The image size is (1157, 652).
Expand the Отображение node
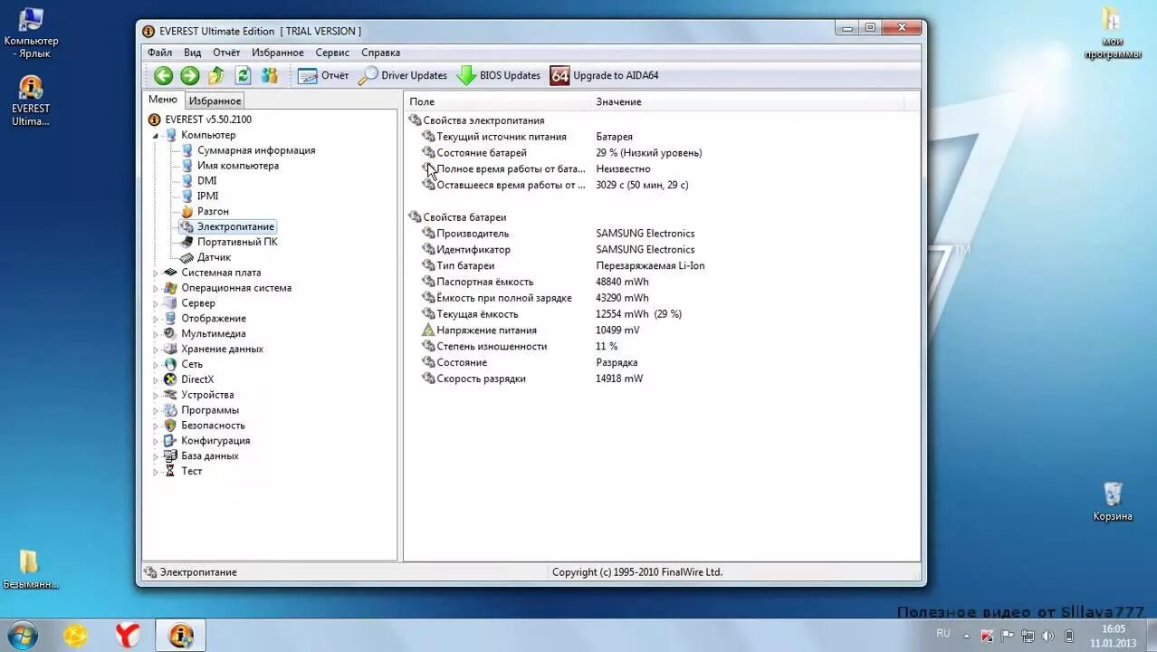pyautogui.click(x=155, y=320)
